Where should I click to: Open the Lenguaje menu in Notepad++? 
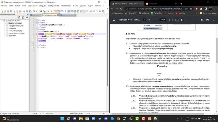point(43,6)
